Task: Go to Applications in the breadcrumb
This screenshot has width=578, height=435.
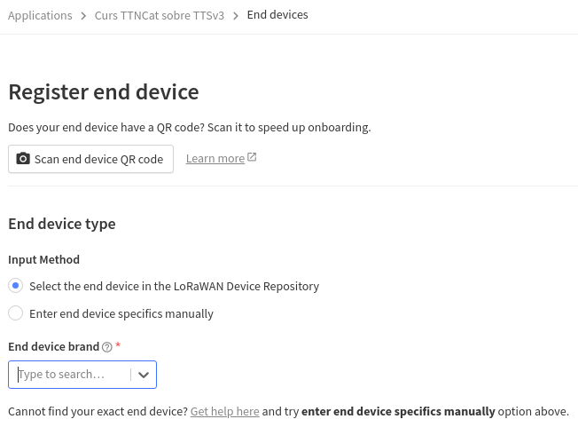Action: (40, 16)
